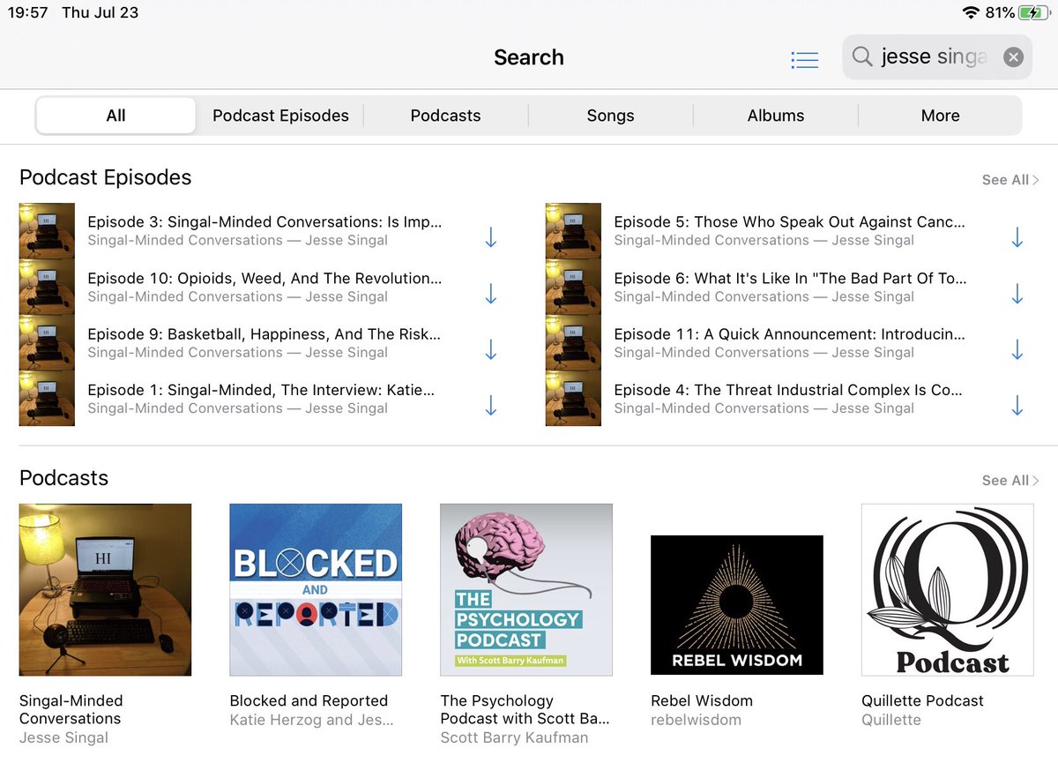Select the All tab
The width and height of the screenshot is (1058, 763).
(116, 116)
